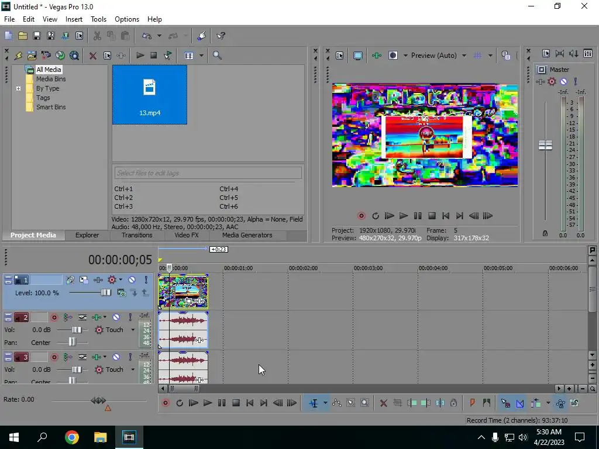Save the project with the floppy icon

click(37, 36)
